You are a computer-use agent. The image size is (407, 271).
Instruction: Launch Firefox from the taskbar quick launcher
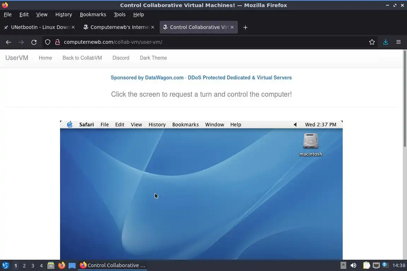pos(61,265)
